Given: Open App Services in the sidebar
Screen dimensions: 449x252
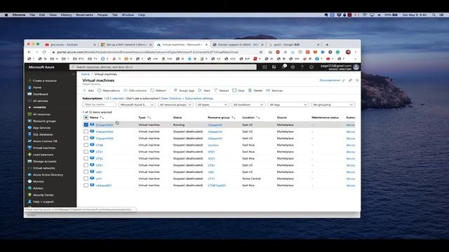Looking at the screenshot, I should [x=41, y=127].
